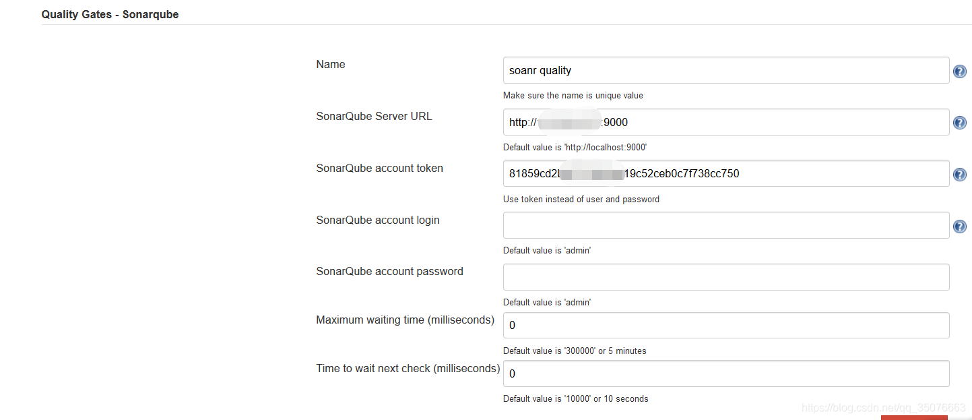The width and height of the screenshot is (972, 420).
Task: Place cursor after ':9000' in the URL field
Action: pyautogui.click(x=632, y=122)
